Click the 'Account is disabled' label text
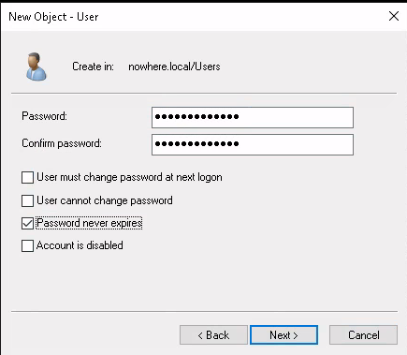This screenshot has height=355, width=407. 80,245
